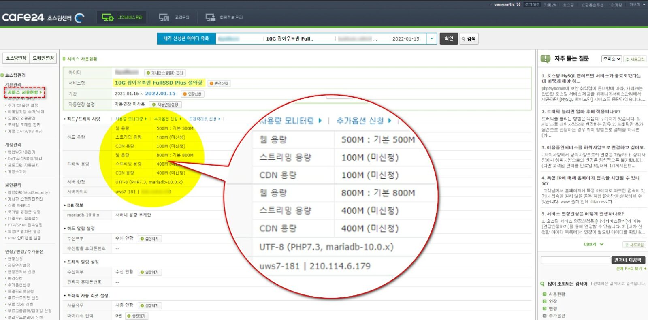Open 모바일 도메인 관리 in the sidebar

[24, 125]
